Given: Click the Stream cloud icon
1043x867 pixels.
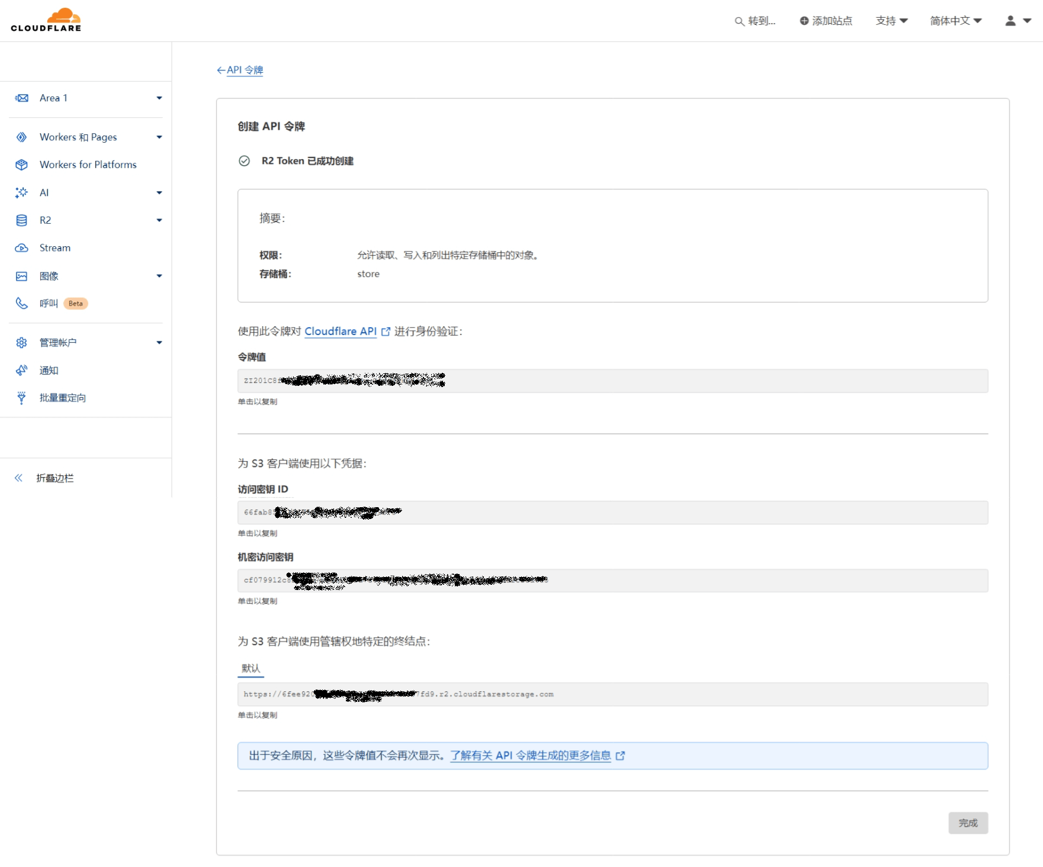Looking at the screenshot, I should pos(22,248).
